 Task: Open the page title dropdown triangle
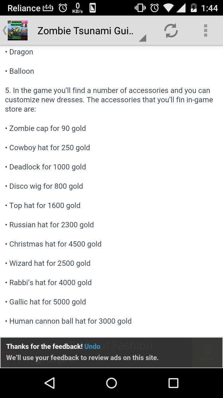pos(142,38)
